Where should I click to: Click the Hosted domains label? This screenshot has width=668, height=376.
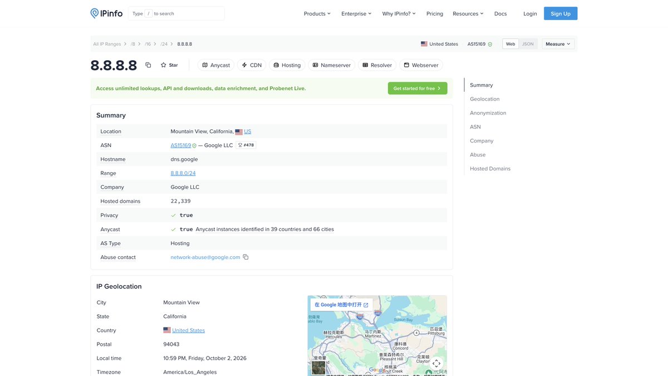pyautogui.click(x=120, y=201)
